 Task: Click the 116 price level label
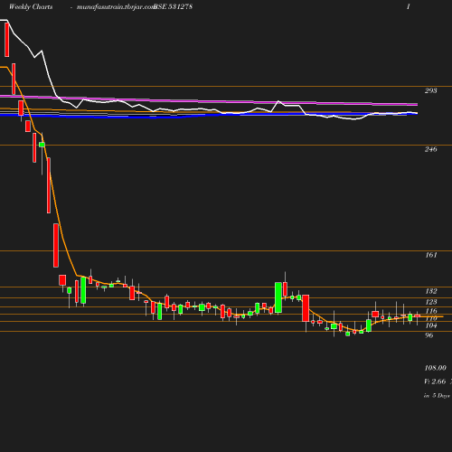click(x=431, y=311)
